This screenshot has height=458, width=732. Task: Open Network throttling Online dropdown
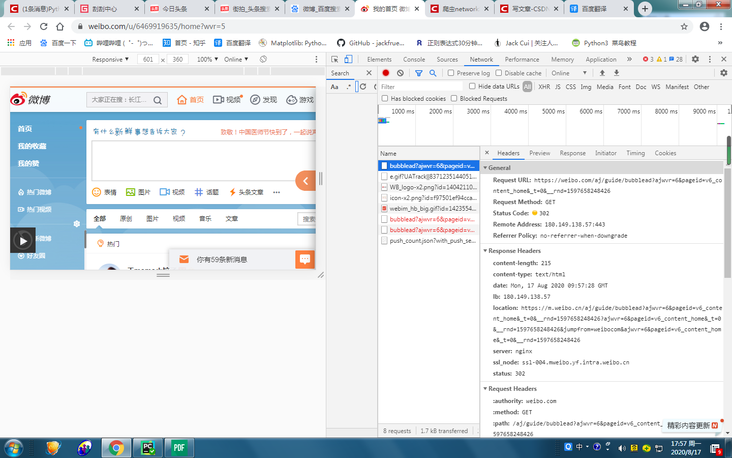point(569,73)
